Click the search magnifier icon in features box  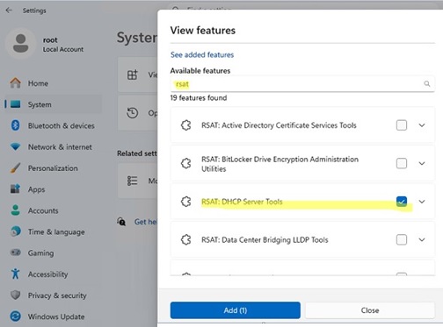click(427, 84)
